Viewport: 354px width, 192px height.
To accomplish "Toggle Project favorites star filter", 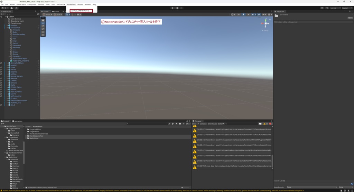I will pos(184,124).
